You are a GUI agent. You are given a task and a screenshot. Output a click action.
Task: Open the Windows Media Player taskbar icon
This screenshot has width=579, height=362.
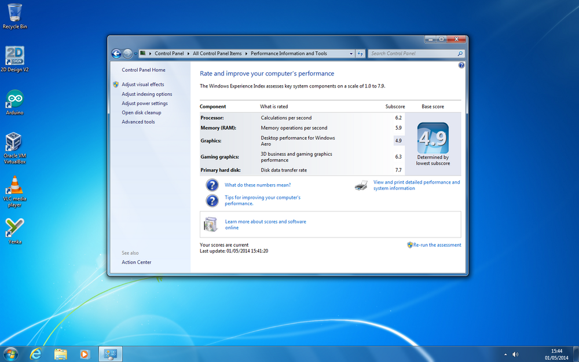[x=85, y=354]
